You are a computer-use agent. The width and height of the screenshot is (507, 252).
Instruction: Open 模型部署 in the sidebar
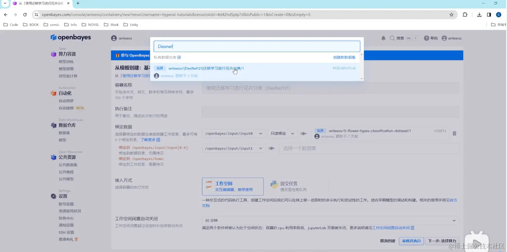(66, 69)
